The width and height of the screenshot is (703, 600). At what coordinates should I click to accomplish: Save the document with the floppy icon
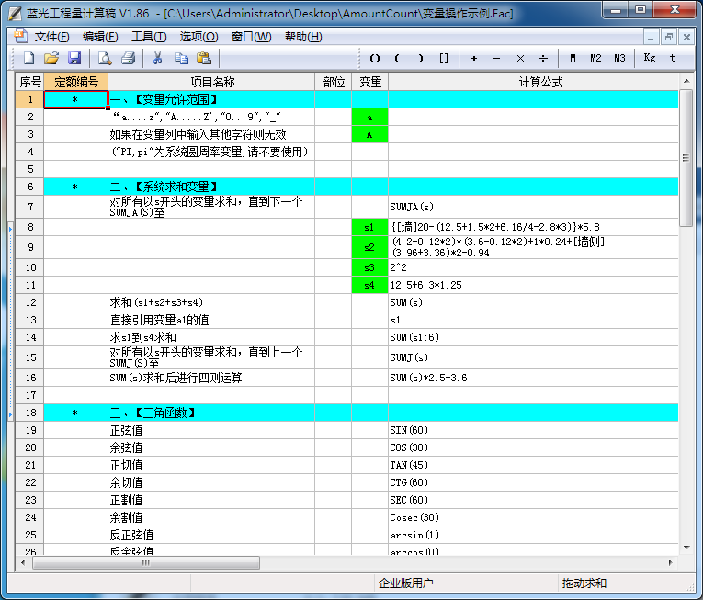[74, 58]
